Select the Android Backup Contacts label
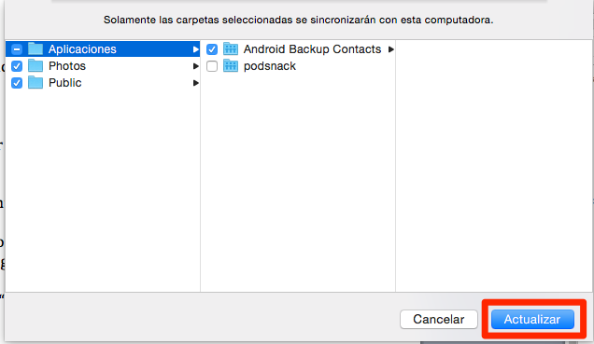594x344 pixels. coord(312,49)
